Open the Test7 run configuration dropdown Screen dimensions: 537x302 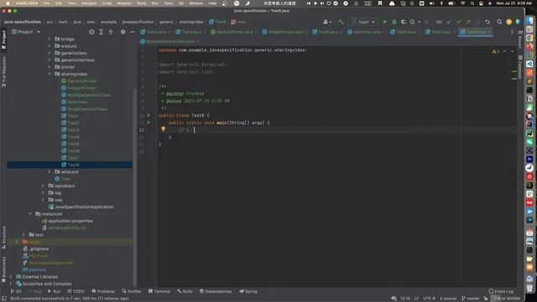tap(363, 22)
